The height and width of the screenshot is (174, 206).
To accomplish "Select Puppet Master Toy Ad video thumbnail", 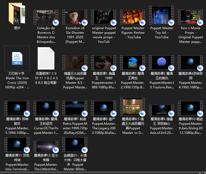I will [x=162, y=15].
